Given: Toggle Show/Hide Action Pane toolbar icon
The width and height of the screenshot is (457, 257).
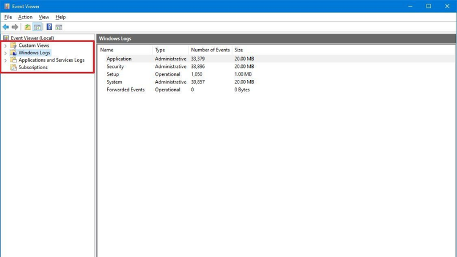Looking at the screenshot, I should pyautogui.click(x=59, y=27).
